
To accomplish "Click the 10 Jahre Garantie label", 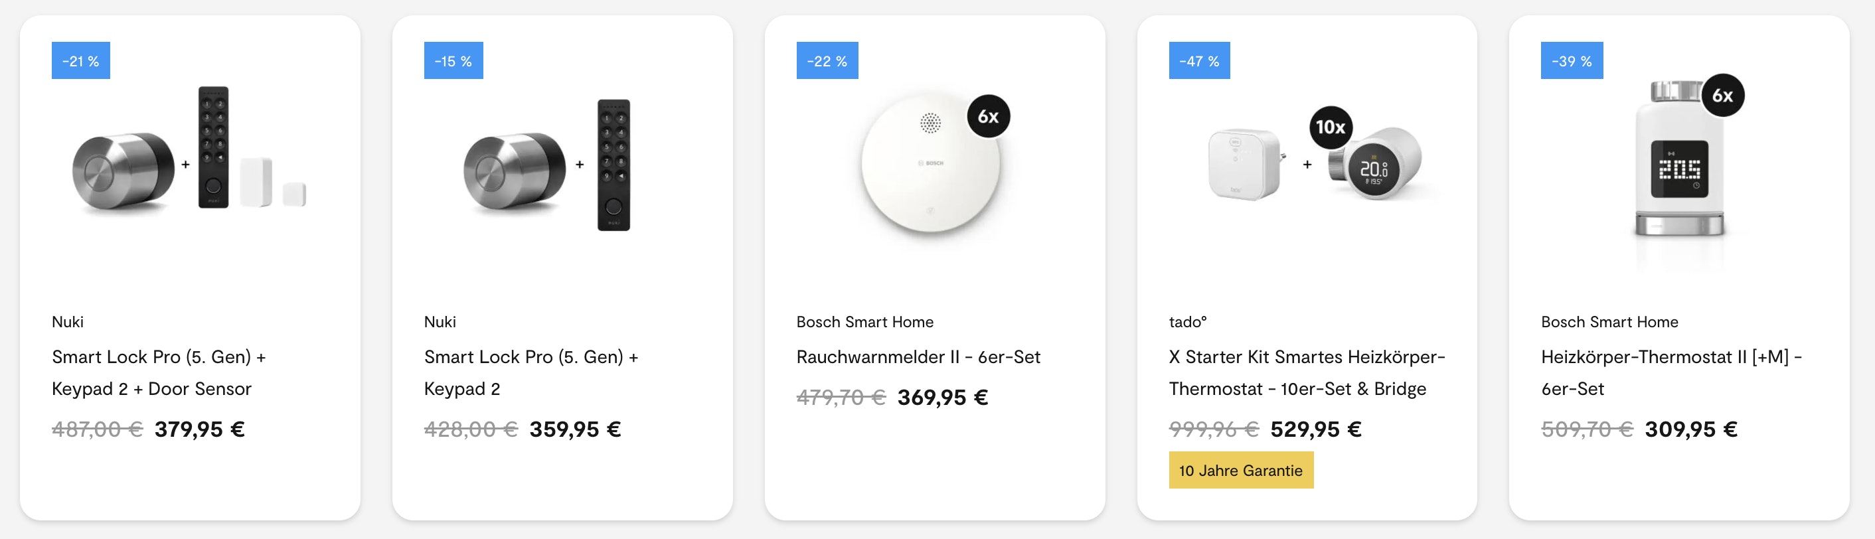I will pyautogui.click(x=1240, y=471).
